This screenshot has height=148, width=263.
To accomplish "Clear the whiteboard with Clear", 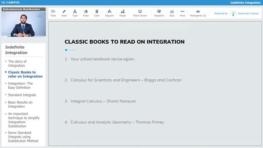I will (x=97, y=13).
